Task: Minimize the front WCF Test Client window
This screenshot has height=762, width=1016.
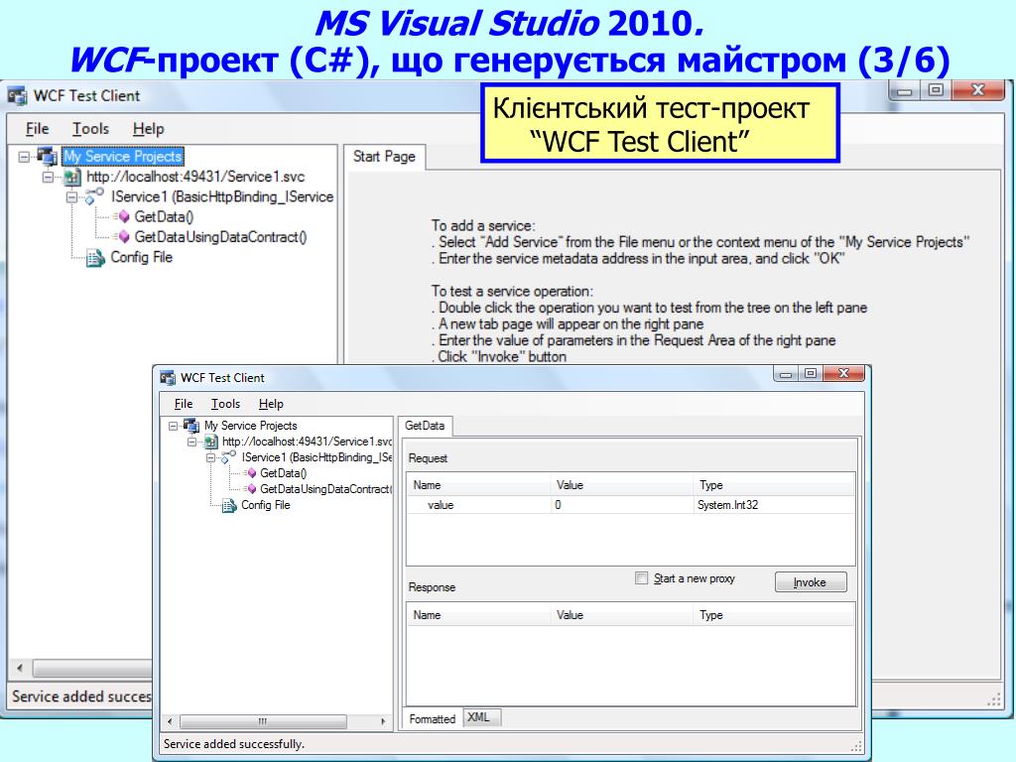Action: (x=786, y=374)
